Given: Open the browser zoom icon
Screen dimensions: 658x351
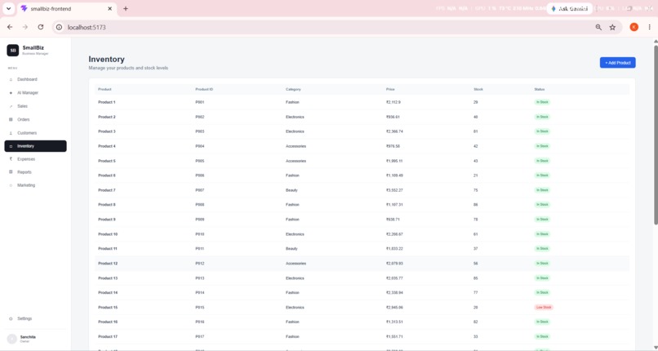Looking at the screenshot, I should (598, 27).
